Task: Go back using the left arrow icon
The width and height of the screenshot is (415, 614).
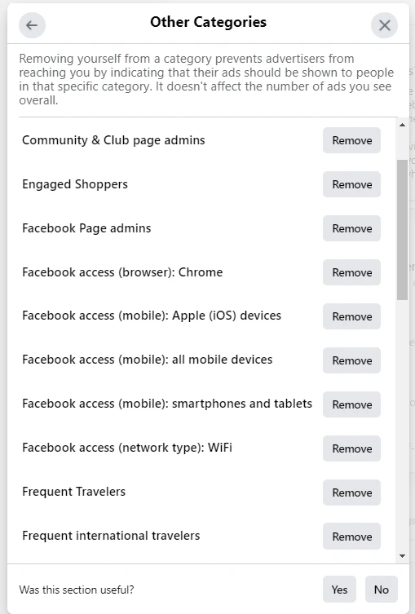Action: point(32,25)
